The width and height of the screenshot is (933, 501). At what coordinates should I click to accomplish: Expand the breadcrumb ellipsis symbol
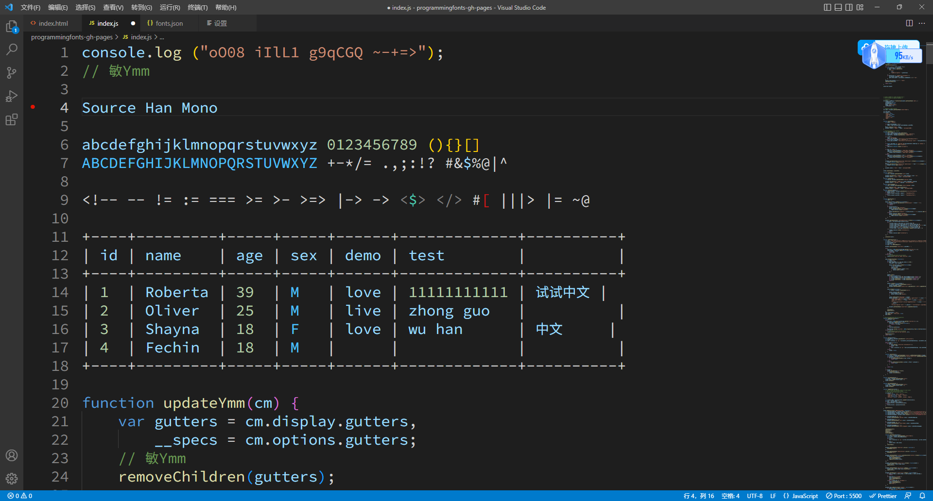(162, 37)
